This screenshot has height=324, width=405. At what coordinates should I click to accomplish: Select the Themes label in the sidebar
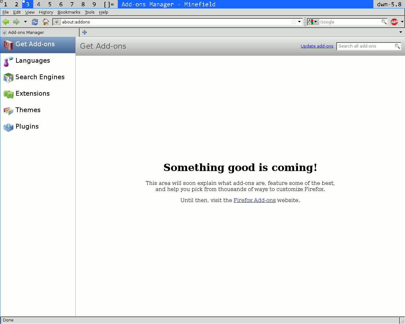click(28, 110)
